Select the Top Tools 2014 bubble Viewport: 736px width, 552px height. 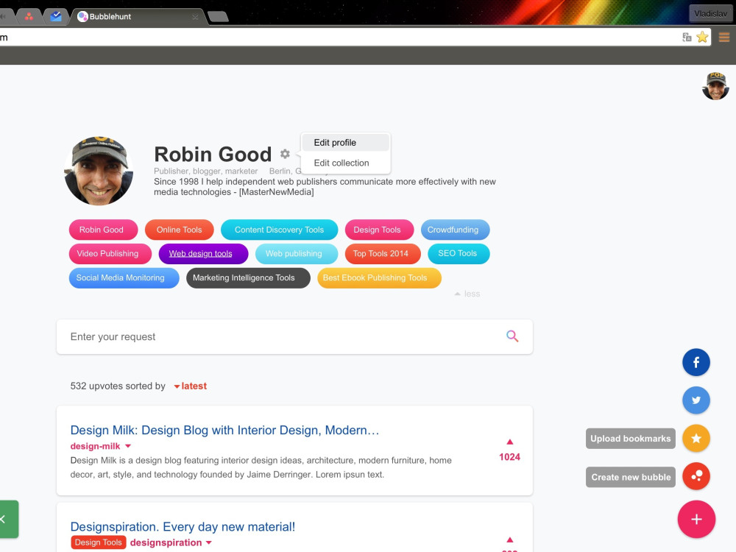pos(383,254)
